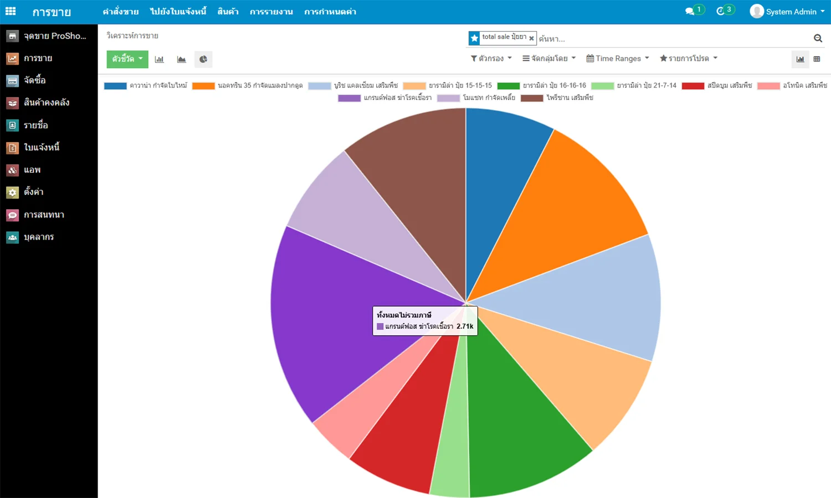
Task: Expand the Time Ranges dropdown
Action: 617,59
